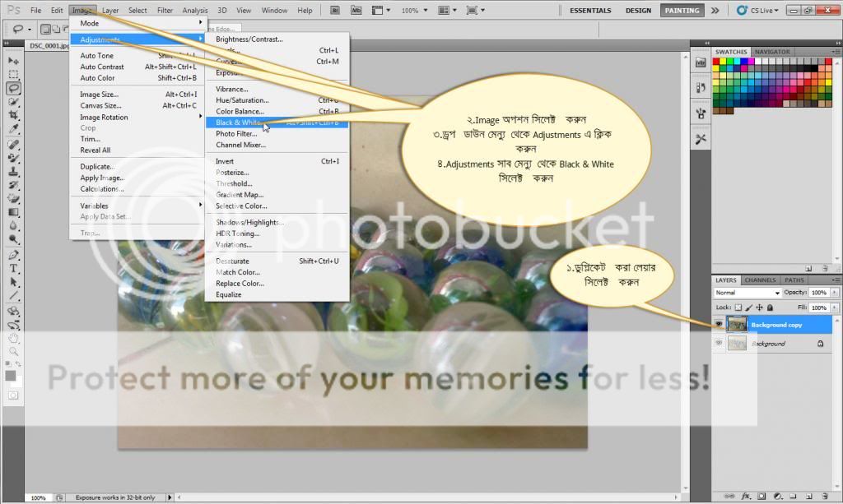Select the Hand tool
The width and height of the screenshot is (843, 504).
point(14,338)
